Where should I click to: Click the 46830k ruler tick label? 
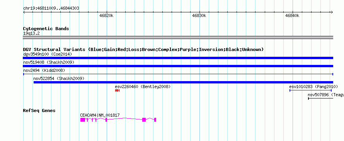pyautogui.click(x=199, y=15)
